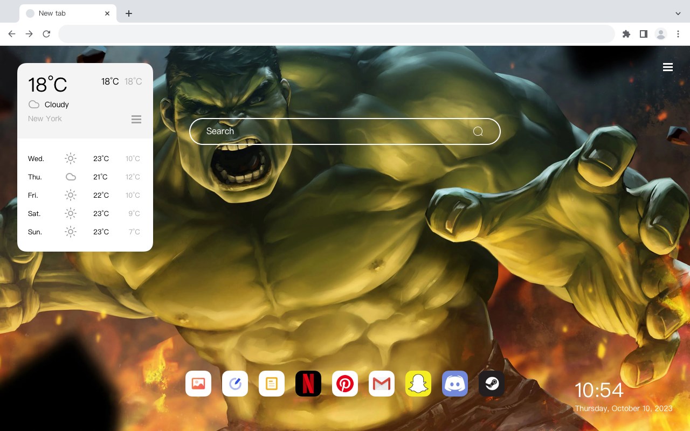
Task: Expand the tab search dropdown arrow
Action: click(x=678, y=13)
